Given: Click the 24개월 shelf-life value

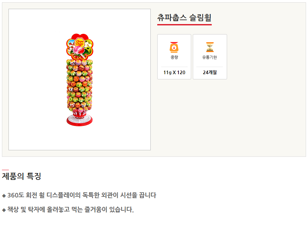Looking at the screenshot, I should 209,73.
